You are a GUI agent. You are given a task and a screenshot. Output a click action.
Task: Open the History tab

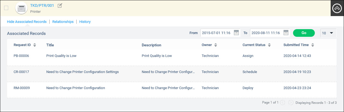pos(85,22)
